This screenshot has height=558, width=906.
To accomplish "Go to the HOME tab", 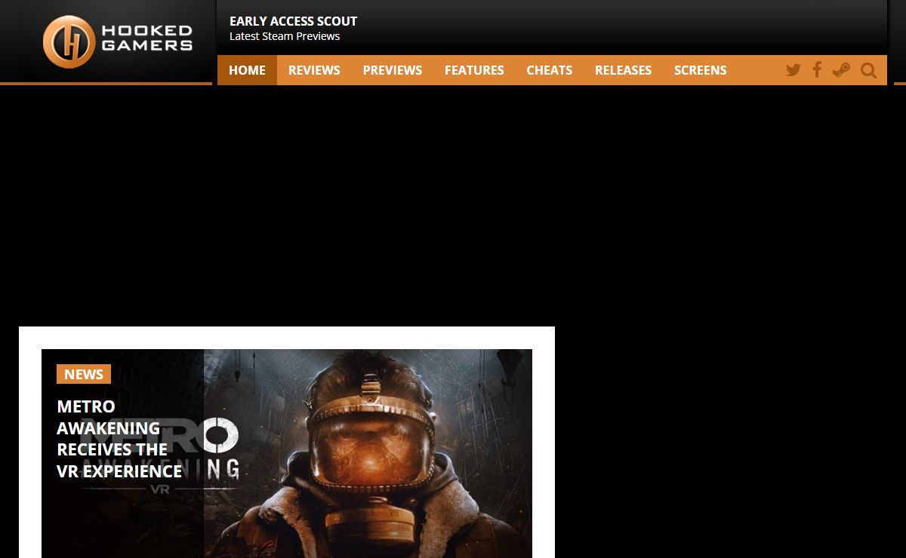I will tap(247, 70).
